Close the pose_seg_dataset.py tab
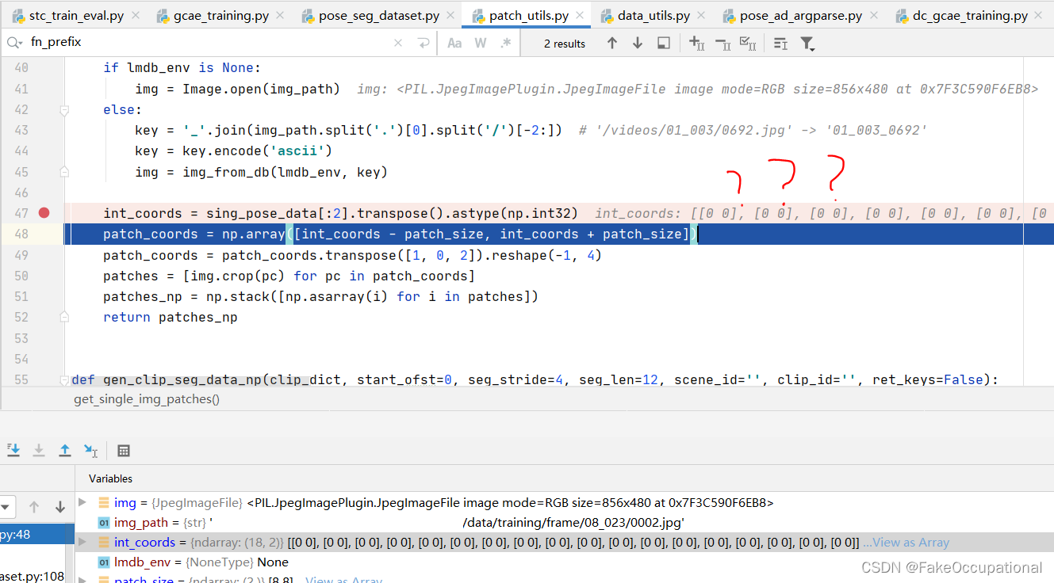This screenshot has height=583, width=1054. [x=451, y=15]
